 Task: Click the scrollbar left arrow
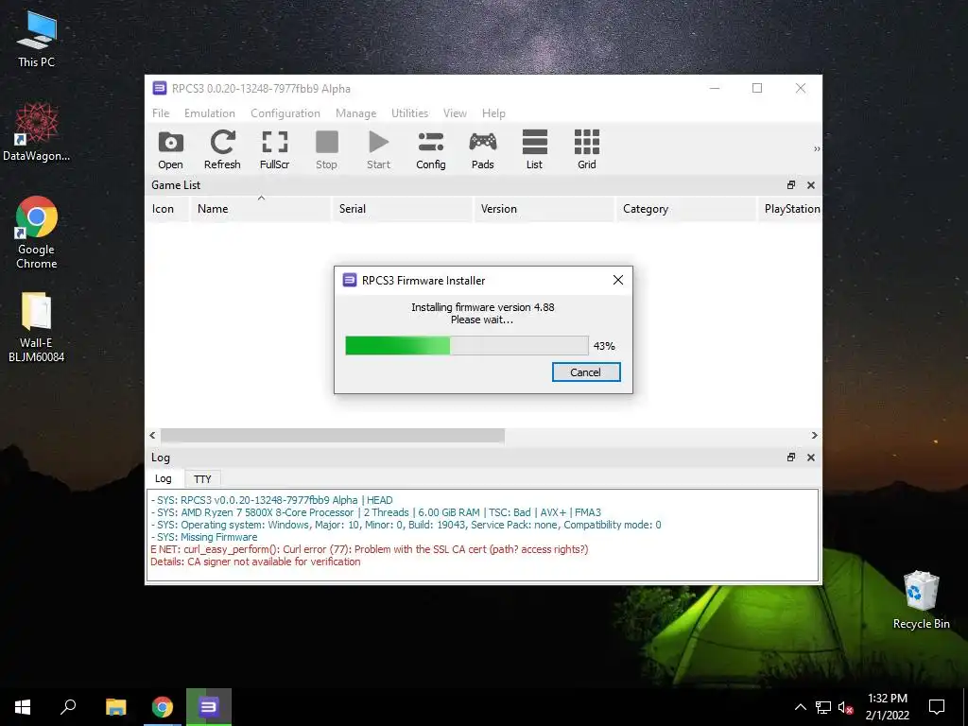152,435
